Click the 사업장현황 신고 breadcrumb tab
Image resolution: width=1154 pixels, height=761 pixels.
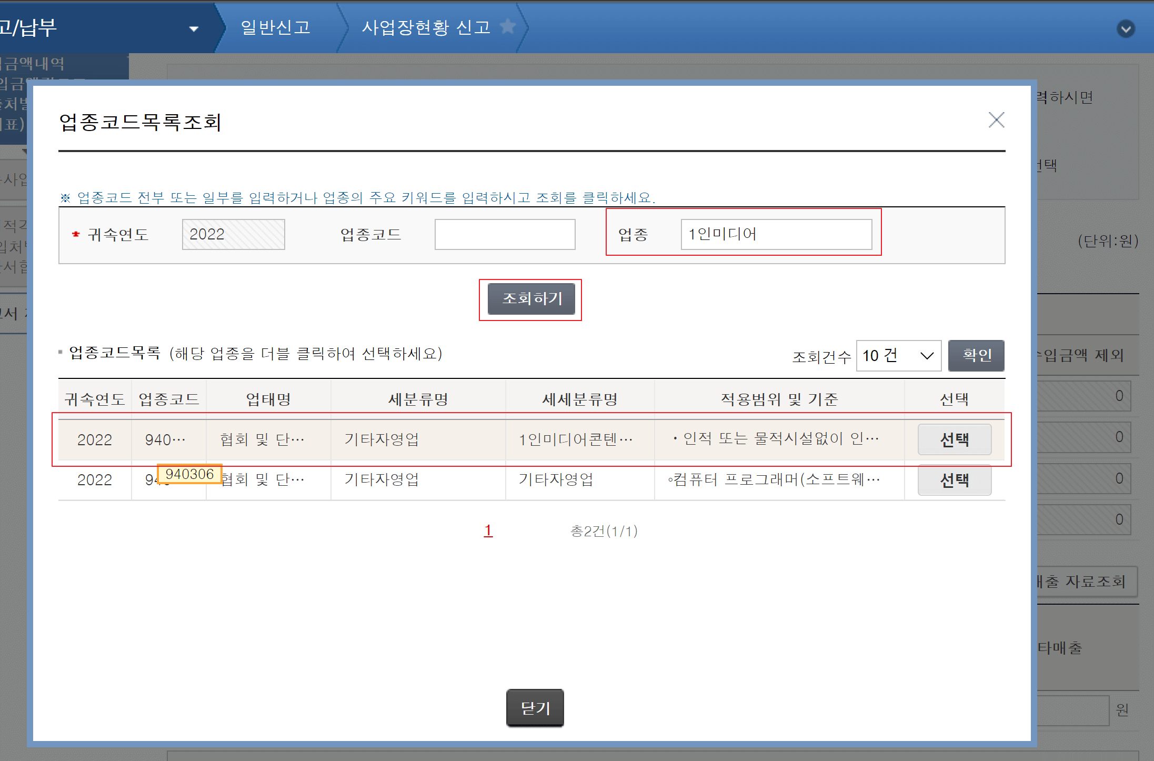(x=425, y=27)
